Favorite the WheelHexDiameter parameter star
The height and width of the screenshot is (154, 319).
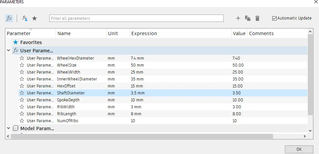coord(22,58)
